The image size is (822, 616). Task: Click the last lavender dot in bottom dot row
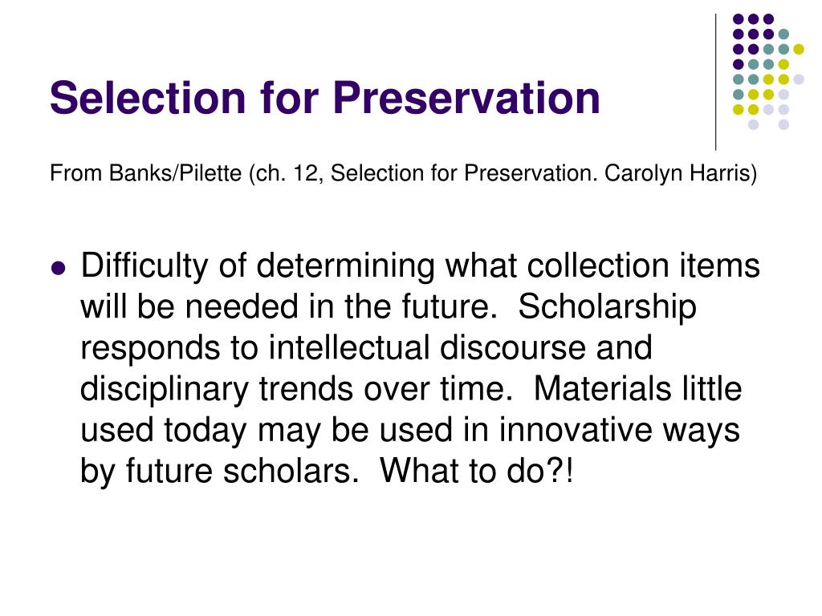click(783, 124)
